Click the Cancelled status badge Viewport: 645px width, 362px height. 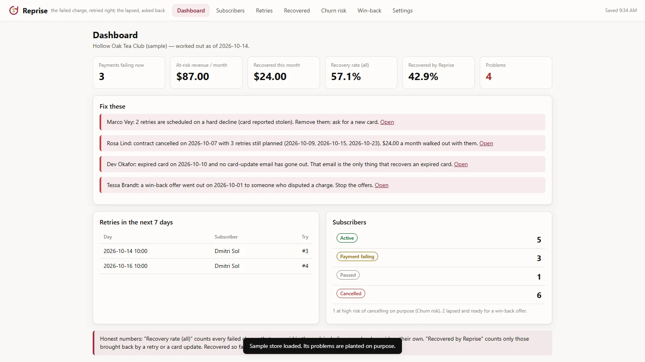pyautogui.click(x=351, y=294)
